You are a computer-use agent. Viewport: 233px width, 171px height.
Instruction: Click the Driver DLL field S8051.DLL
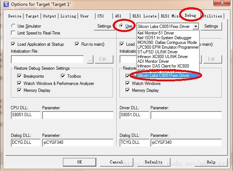tap(134, 115)
